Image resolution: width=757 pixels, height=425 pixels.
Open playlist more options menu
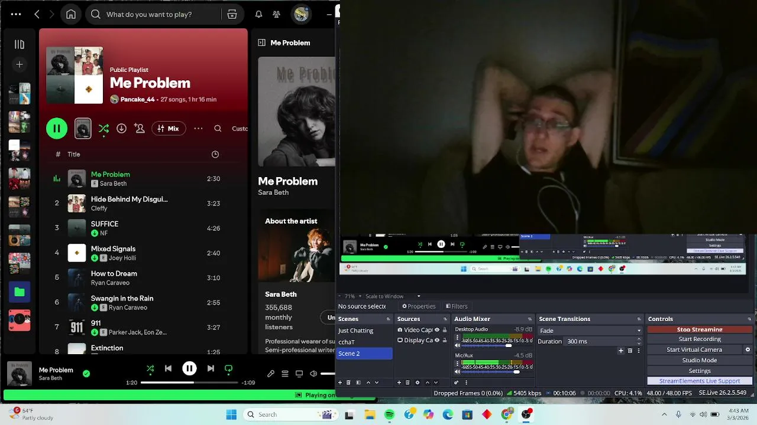tap(199, 128)
